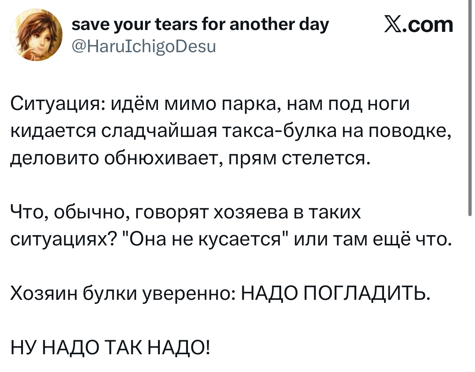The image size is (475, 372).
Task: Click display name "save your tears for another day"
Action: click(x=199, y=24)
